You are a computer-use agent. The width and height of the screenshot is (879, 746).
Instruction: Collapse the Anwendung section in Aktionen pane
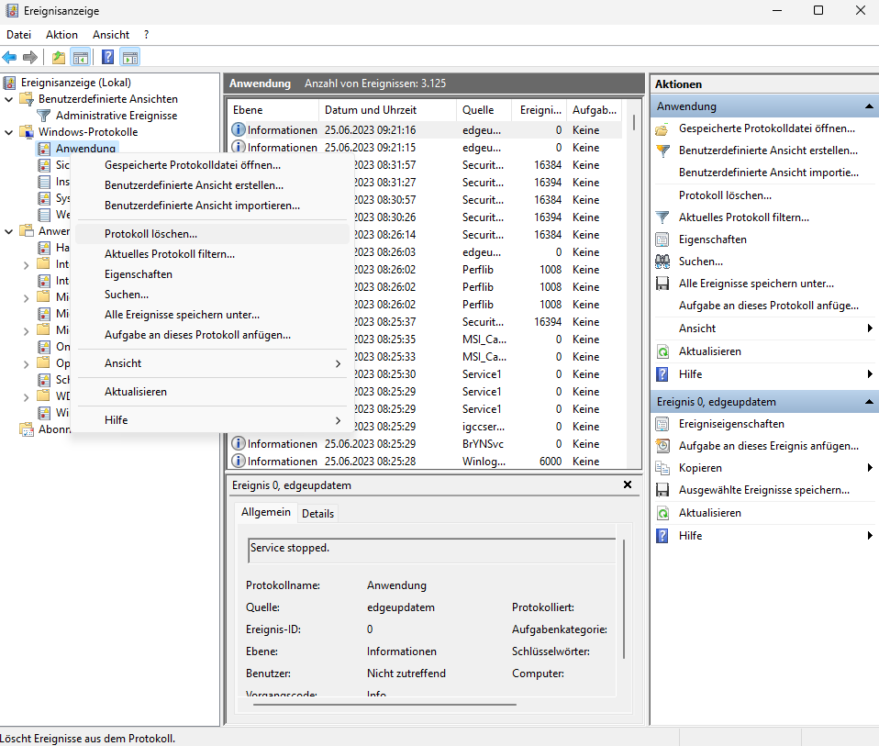(x=868, y=106)
